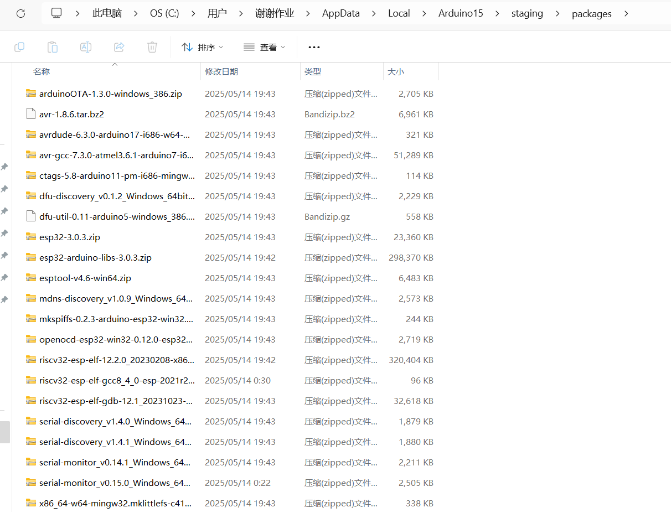
Task: Expand chevron after packages in breadcrumb
Action: pyautogui.click(x=626, y=13)
